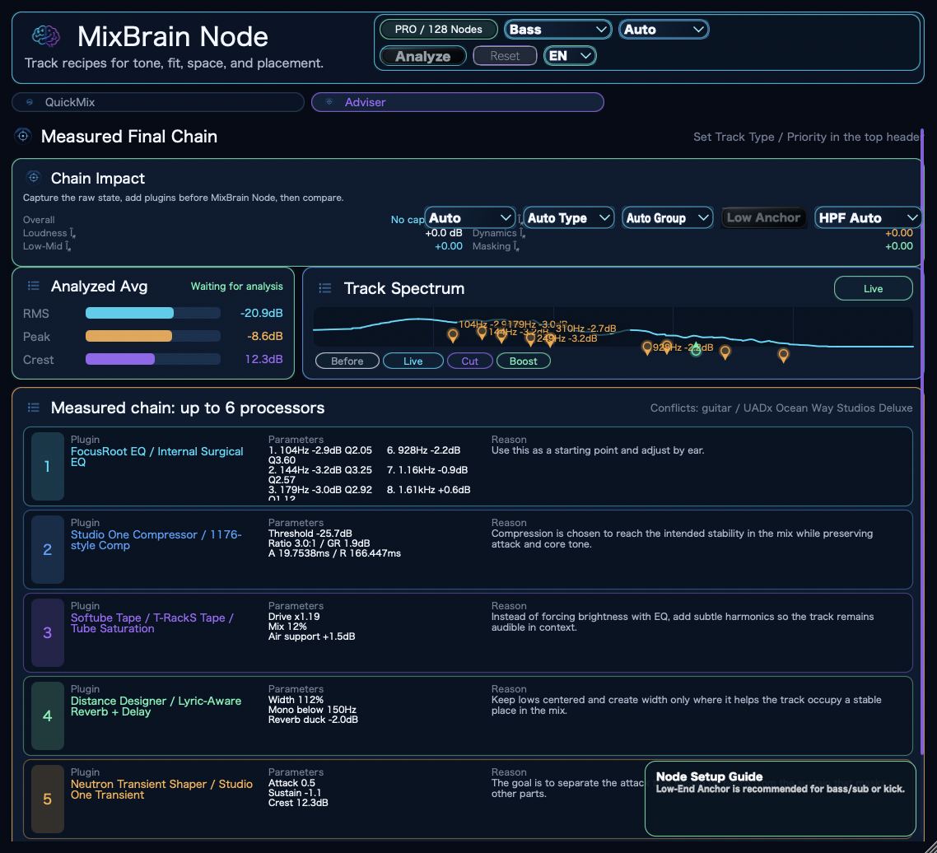
Task: Switch to the Adviser tab
Action: pos(458,102)
